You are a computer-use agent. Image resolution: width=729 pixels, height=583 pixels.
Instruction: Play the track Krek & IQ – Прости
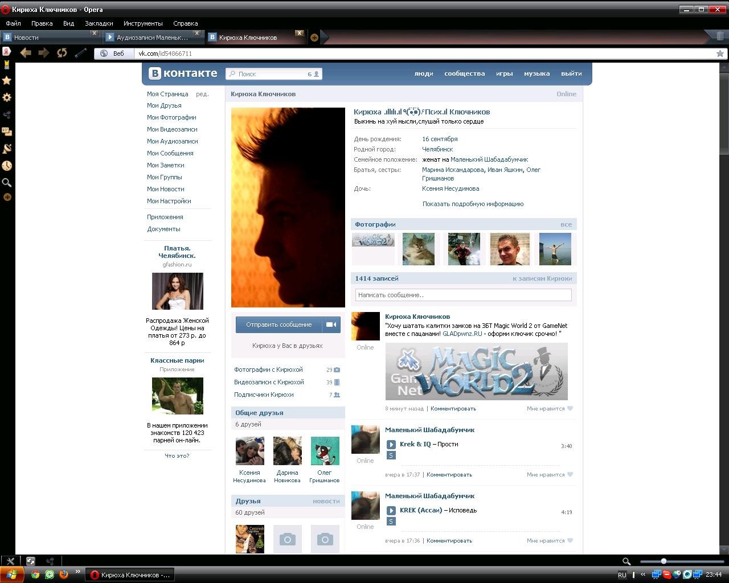pos(391,445)
